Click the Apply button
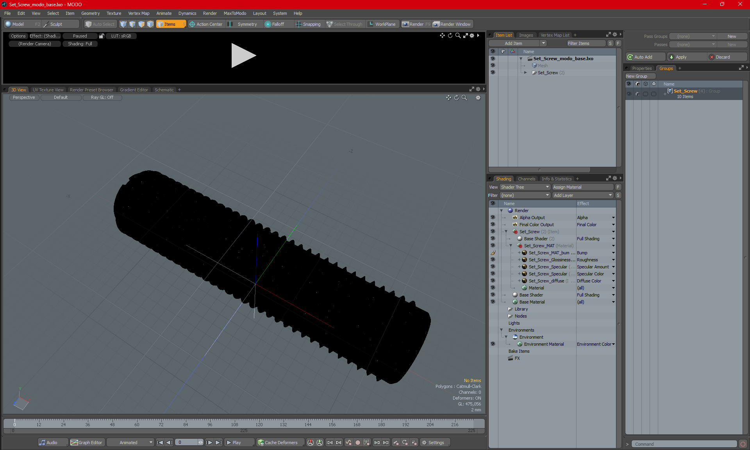Viewport: 750px width, 450px height. pyautogui.click(x=686, y=57)
